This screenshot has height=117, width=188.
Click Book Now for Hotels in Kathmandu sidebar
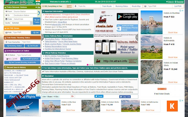tap(173, 57)
